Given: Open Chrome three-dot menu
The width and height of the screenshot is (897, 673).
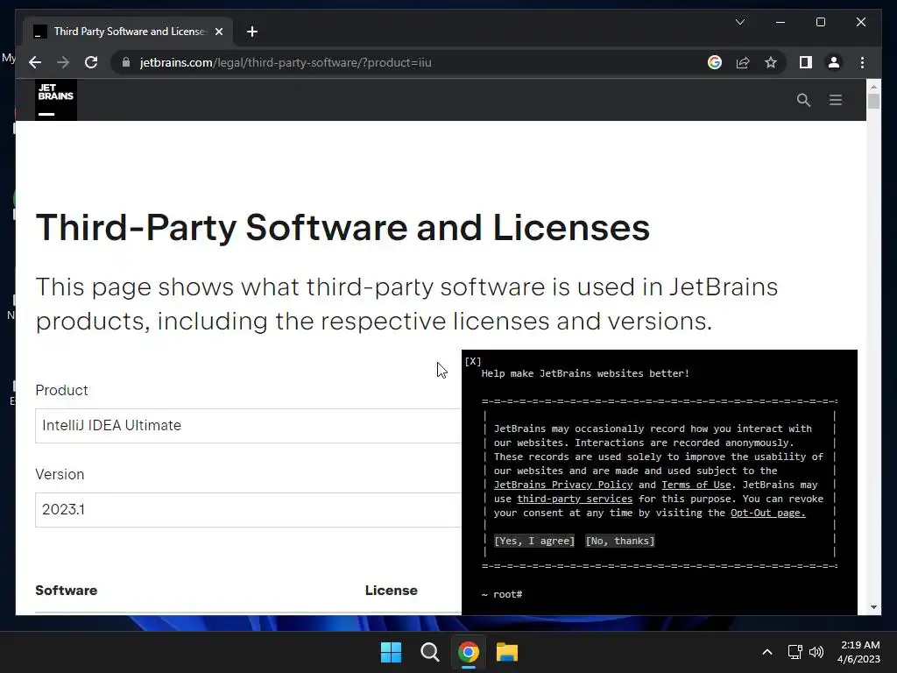Looking at the screenshot, I should click(862, 62).
